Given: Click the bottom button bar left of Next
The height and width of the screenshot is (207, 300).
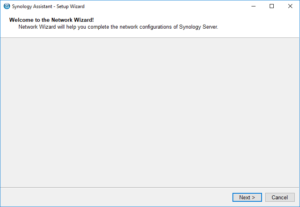Looking at the screenshot, I should tap(115, 197).
